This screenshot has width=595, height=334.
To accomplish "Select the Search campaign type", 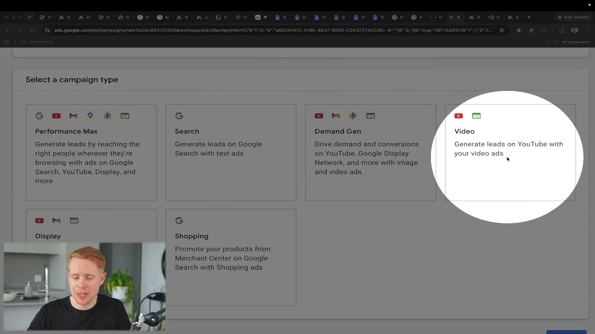I will 231,153.
